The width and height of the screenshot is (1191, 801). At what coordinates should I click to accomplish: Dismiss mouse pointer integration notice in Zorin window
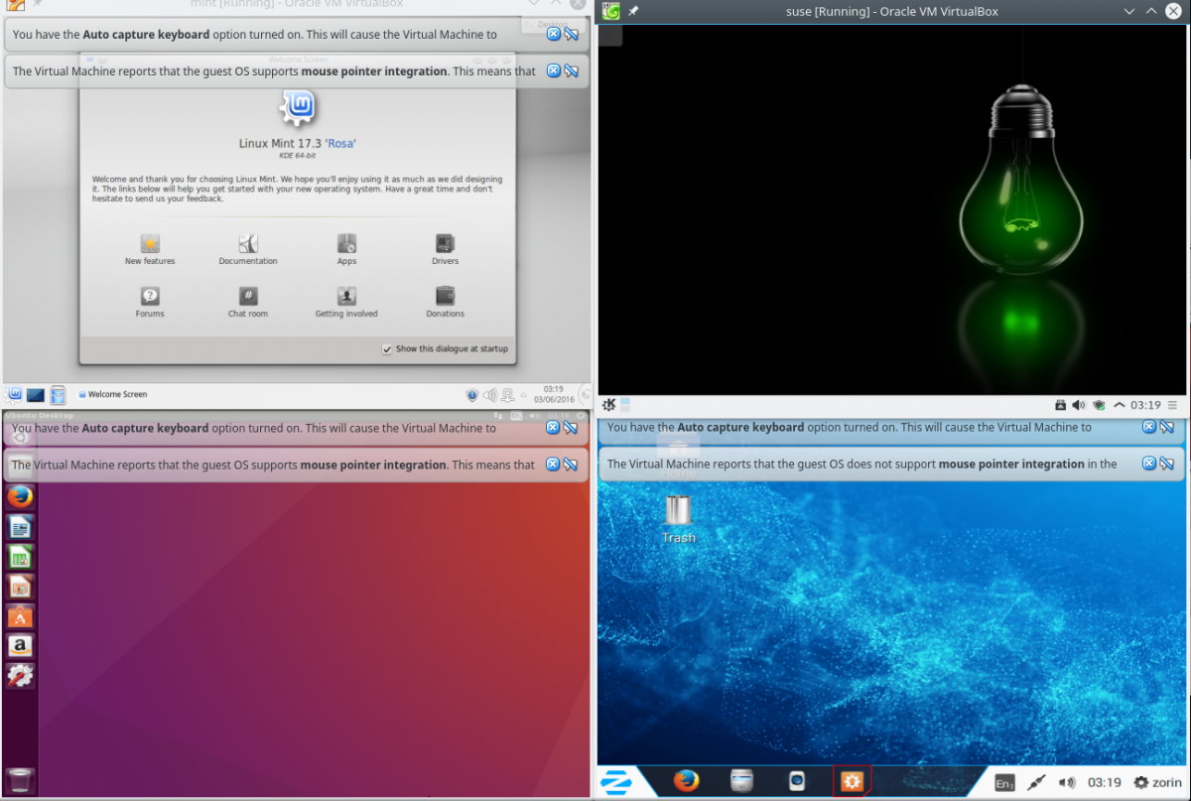1149,463
